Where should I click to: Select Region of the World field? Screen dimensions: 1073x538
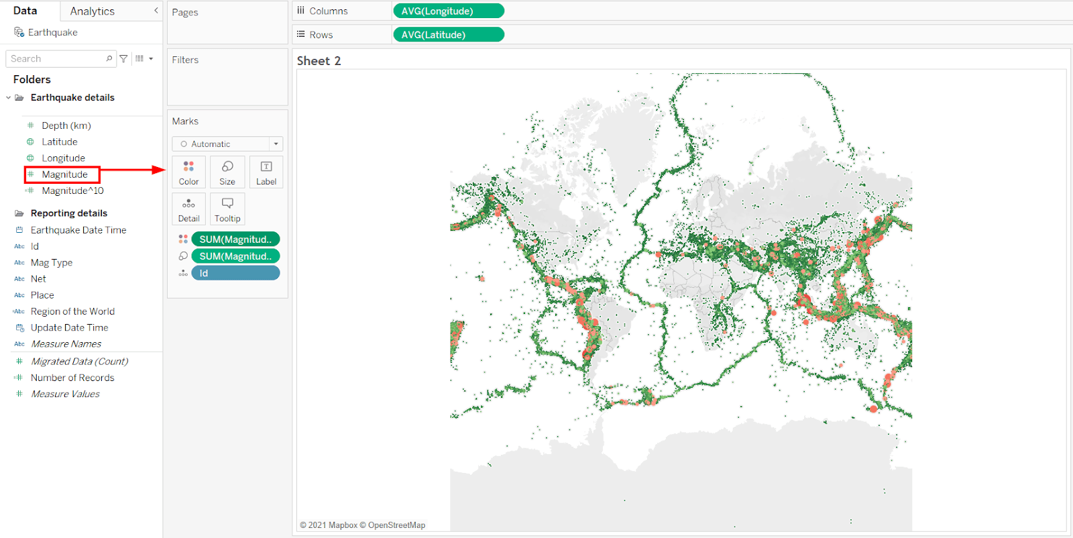click(72, 311)
